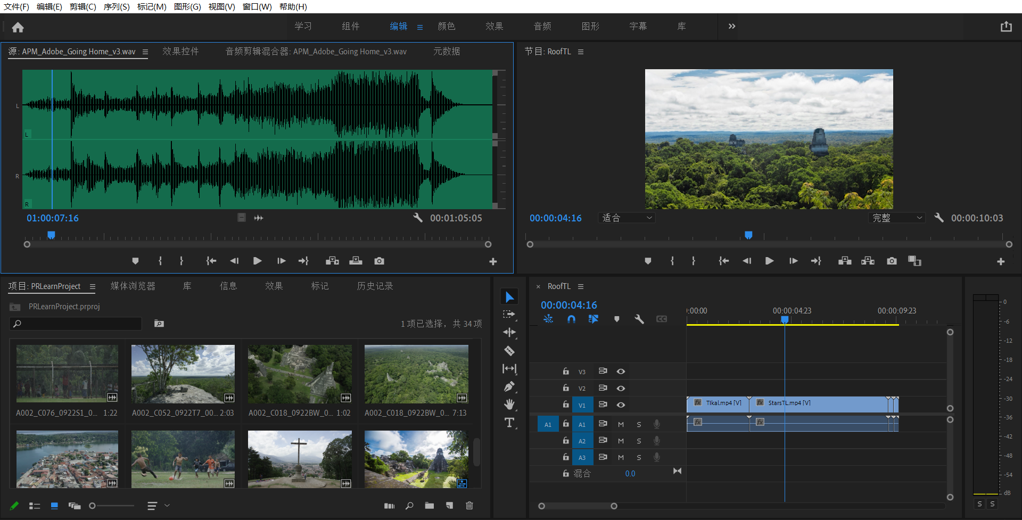Click Extract button in Program monitor

(x=868, y=261)
